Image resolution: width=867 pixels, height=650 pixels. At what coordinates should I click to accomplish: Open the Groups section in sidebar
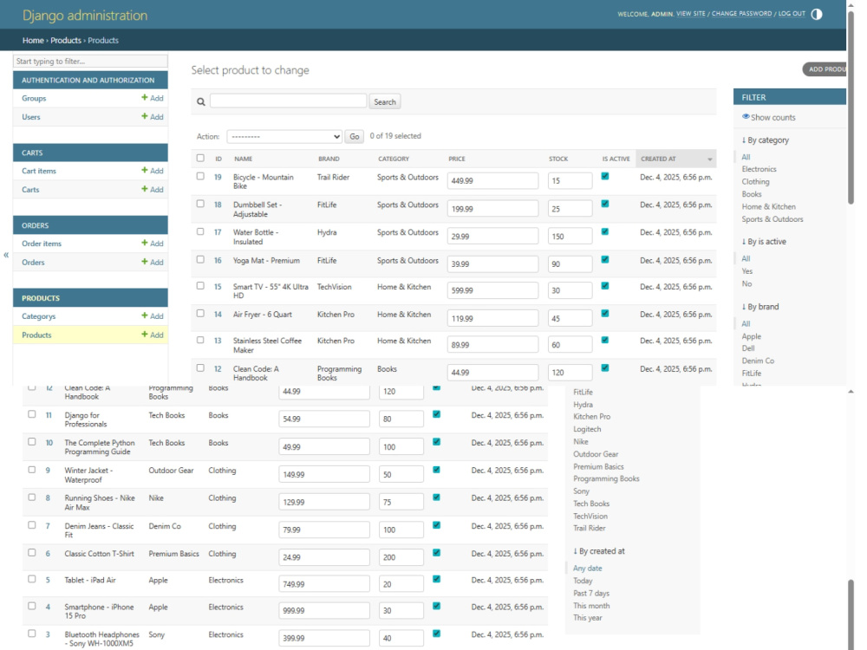click(34, 98)
